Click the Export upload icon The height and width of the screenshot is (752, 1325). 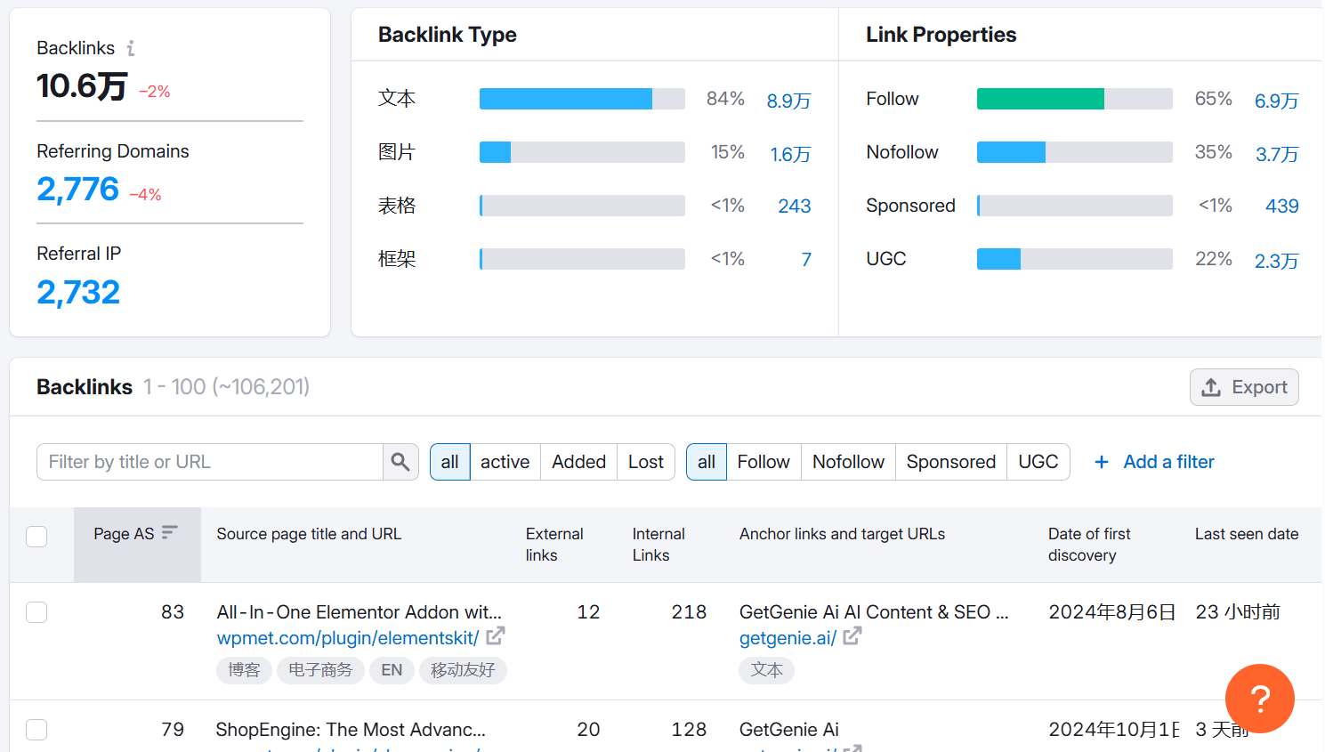click(1211, 387)
